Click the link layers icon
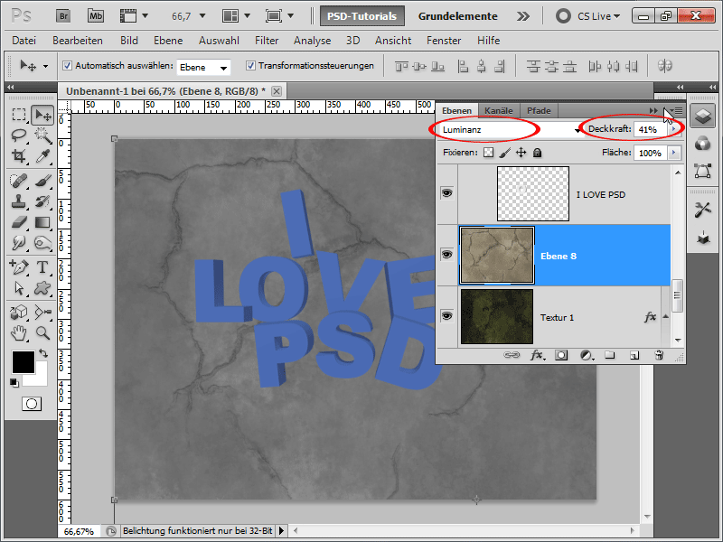723x542 pixels. click(512, 355)
